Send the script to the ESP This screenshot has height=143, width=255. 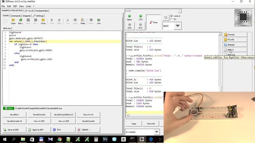click(x=39, y=130)
